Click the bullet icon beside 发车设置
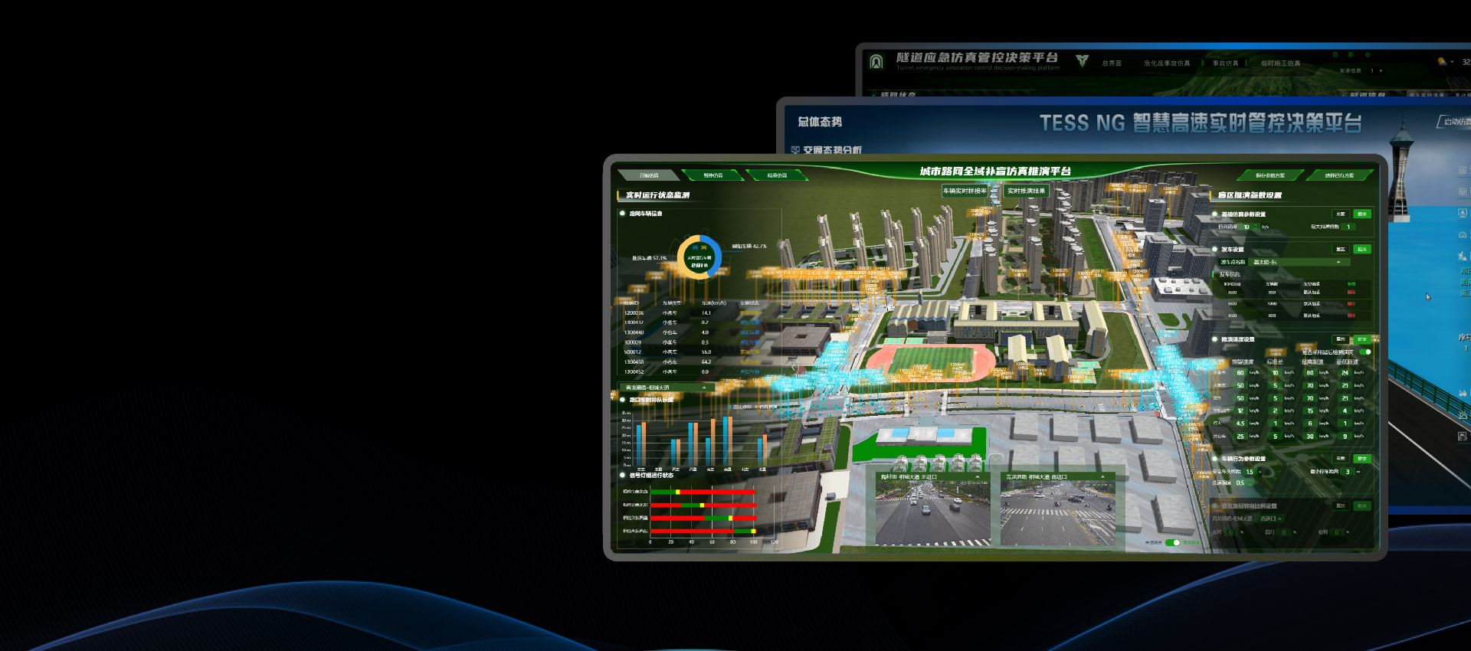This screenshot has height=651, width=1471. [1215, 250]
